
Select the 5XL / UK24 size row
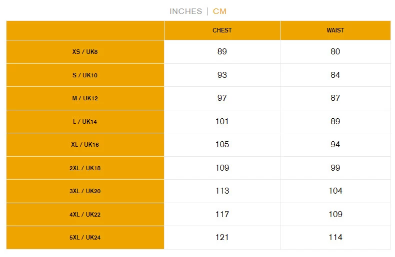(85, 238)
